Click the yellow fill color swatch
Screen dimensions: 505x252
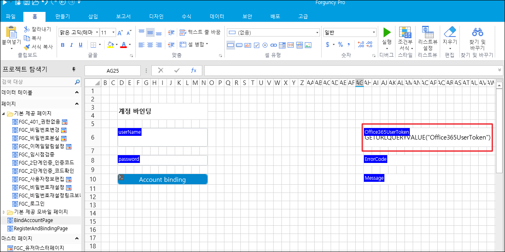(x=110, y=45)
